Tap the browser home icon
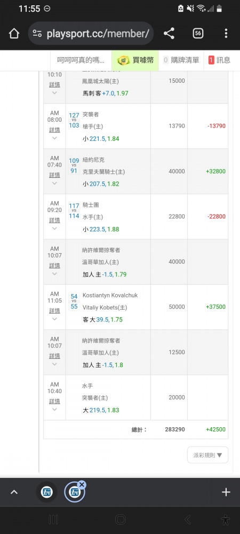The height and width of the screenshot is (534, 240). (14, 33)
